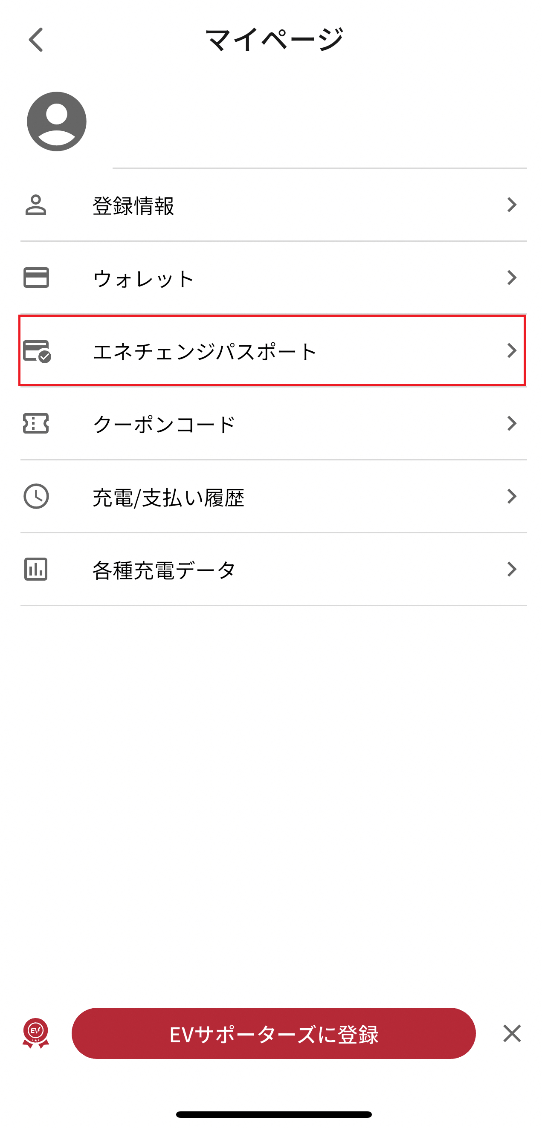The image size is (542, 1128).
Task: Dismiss the EV supporters banner
Action: click(x=512, y=1033)
